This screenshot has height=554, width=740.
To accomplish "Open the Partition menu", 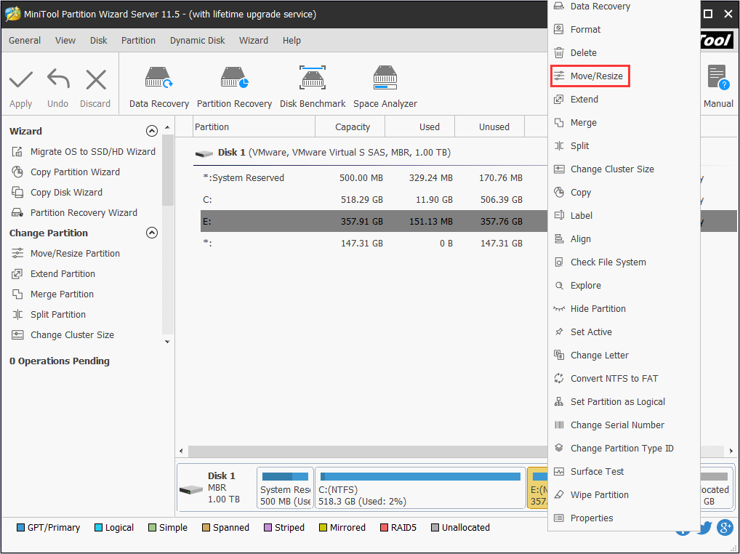I will (138, 41).
